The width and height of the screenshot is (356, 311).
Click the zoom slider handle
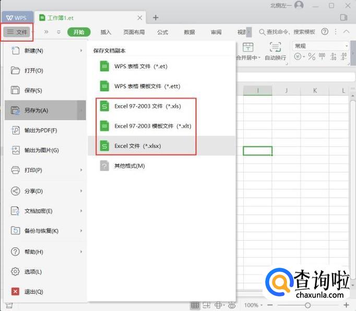tap(307, 305)
